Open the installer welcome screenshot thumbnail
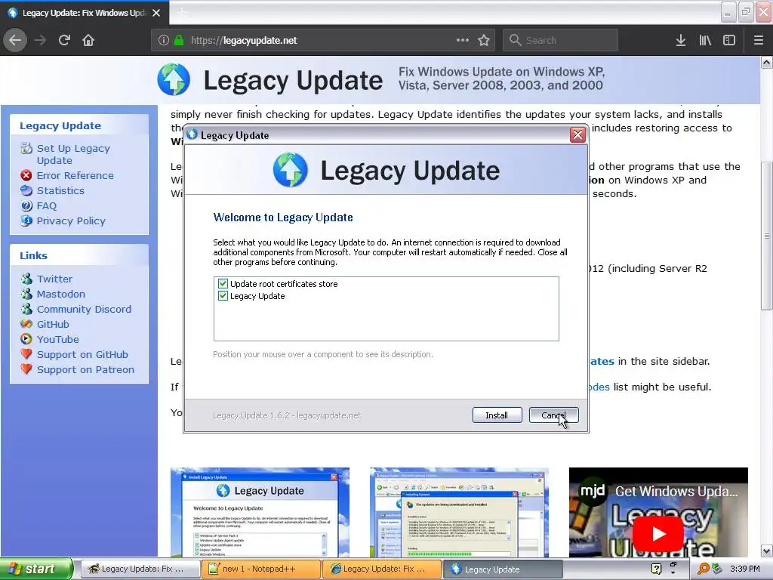The image size is (773, 580). 260,513
